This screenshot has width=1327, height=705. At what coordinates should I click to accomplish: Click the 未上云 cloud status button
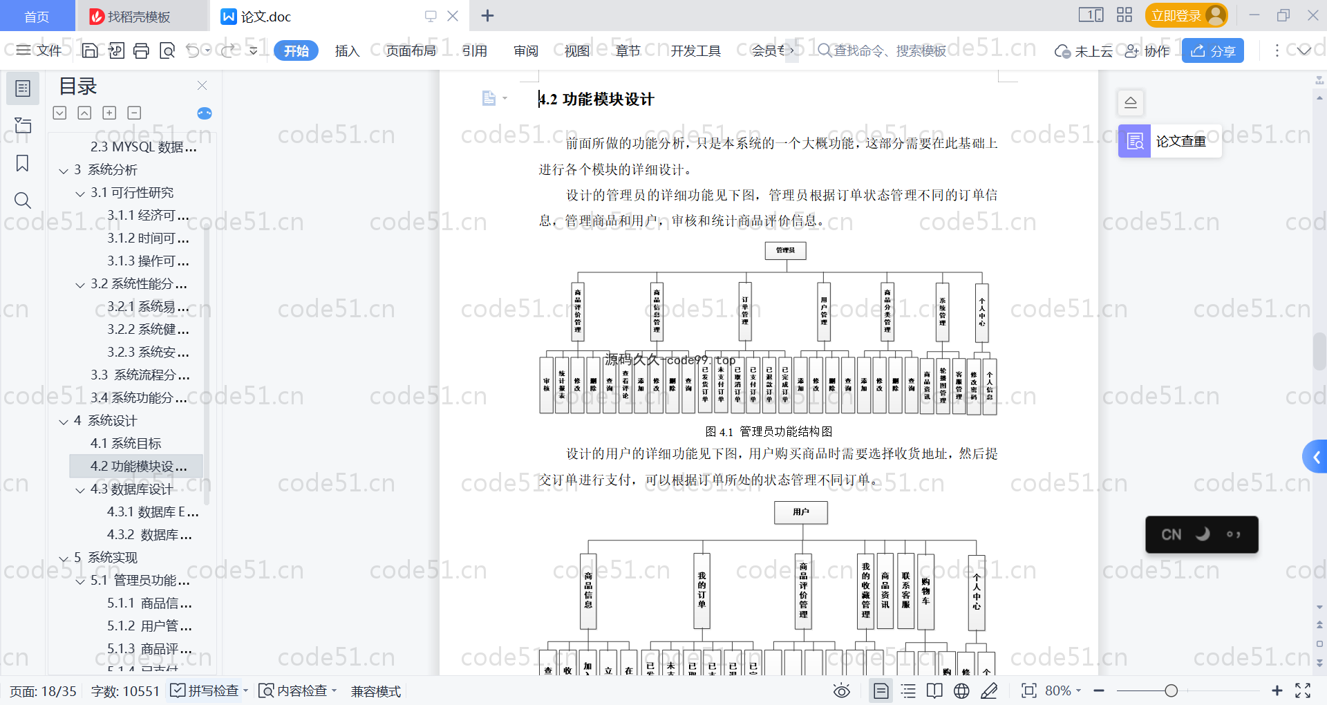1083,50
